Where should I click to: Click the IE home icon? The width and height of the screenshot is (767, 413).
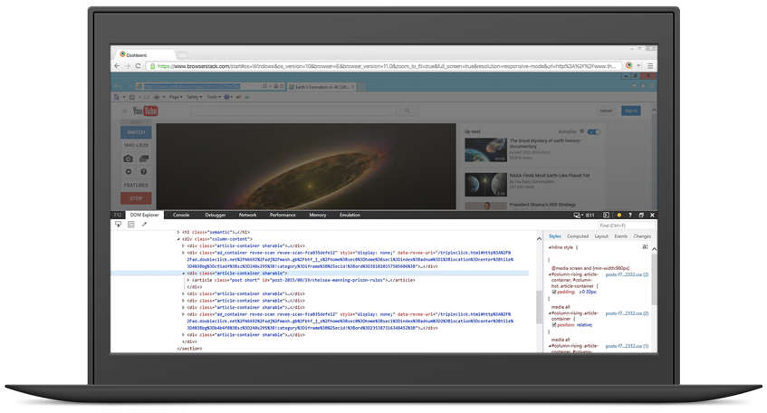pyautogui.click(x=635, y=86)
